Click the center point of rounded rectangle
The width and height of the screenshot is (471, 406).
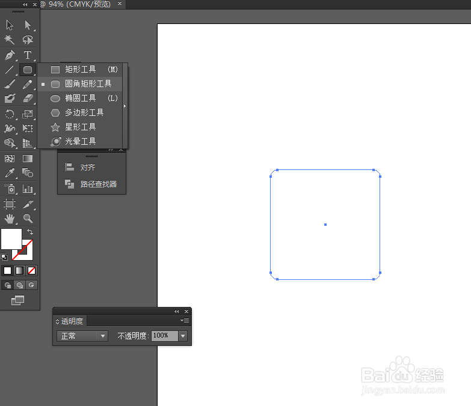[325, 225]
